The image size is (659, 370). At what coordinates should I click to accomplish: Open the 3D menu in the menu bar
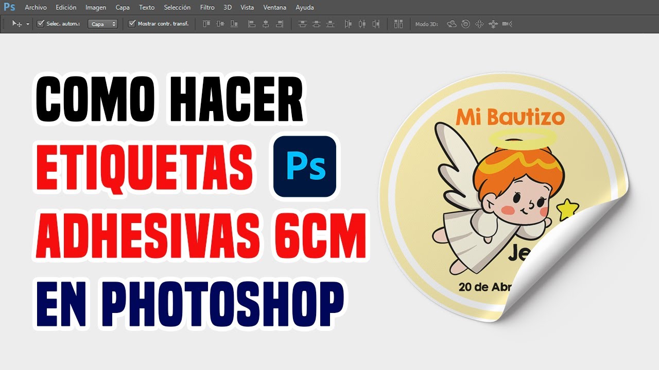[228, 8]
